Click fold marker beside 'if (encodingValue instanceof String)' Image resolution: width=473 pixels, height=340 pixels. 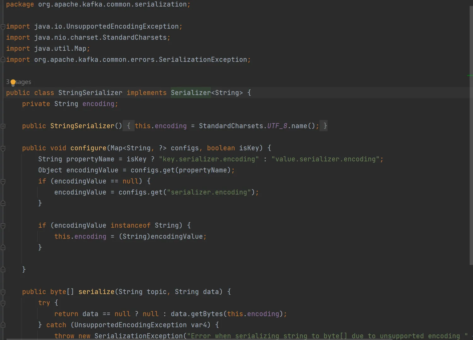click(3, 226)
